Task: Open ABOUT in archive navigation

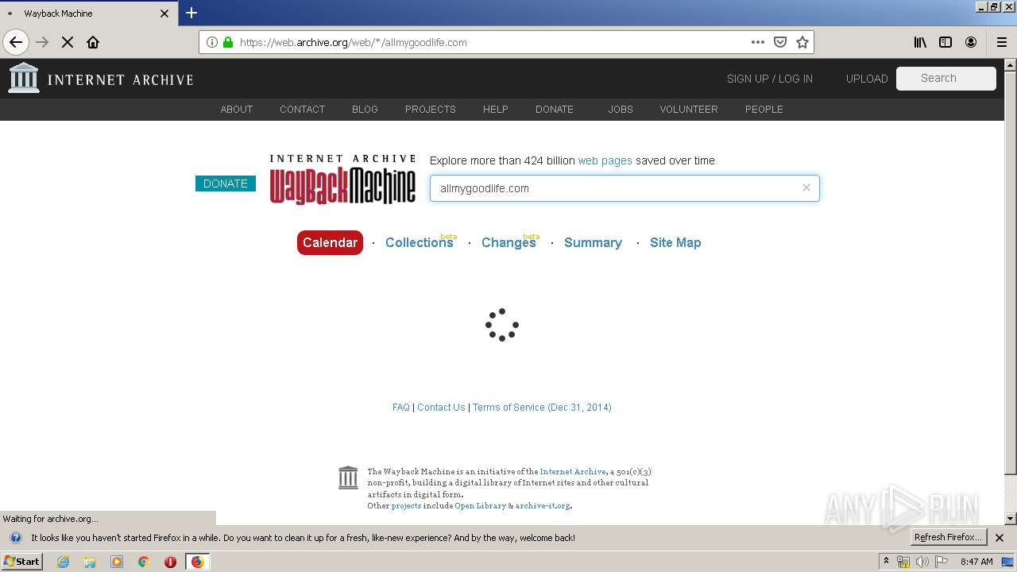Action: pos(237,110)
